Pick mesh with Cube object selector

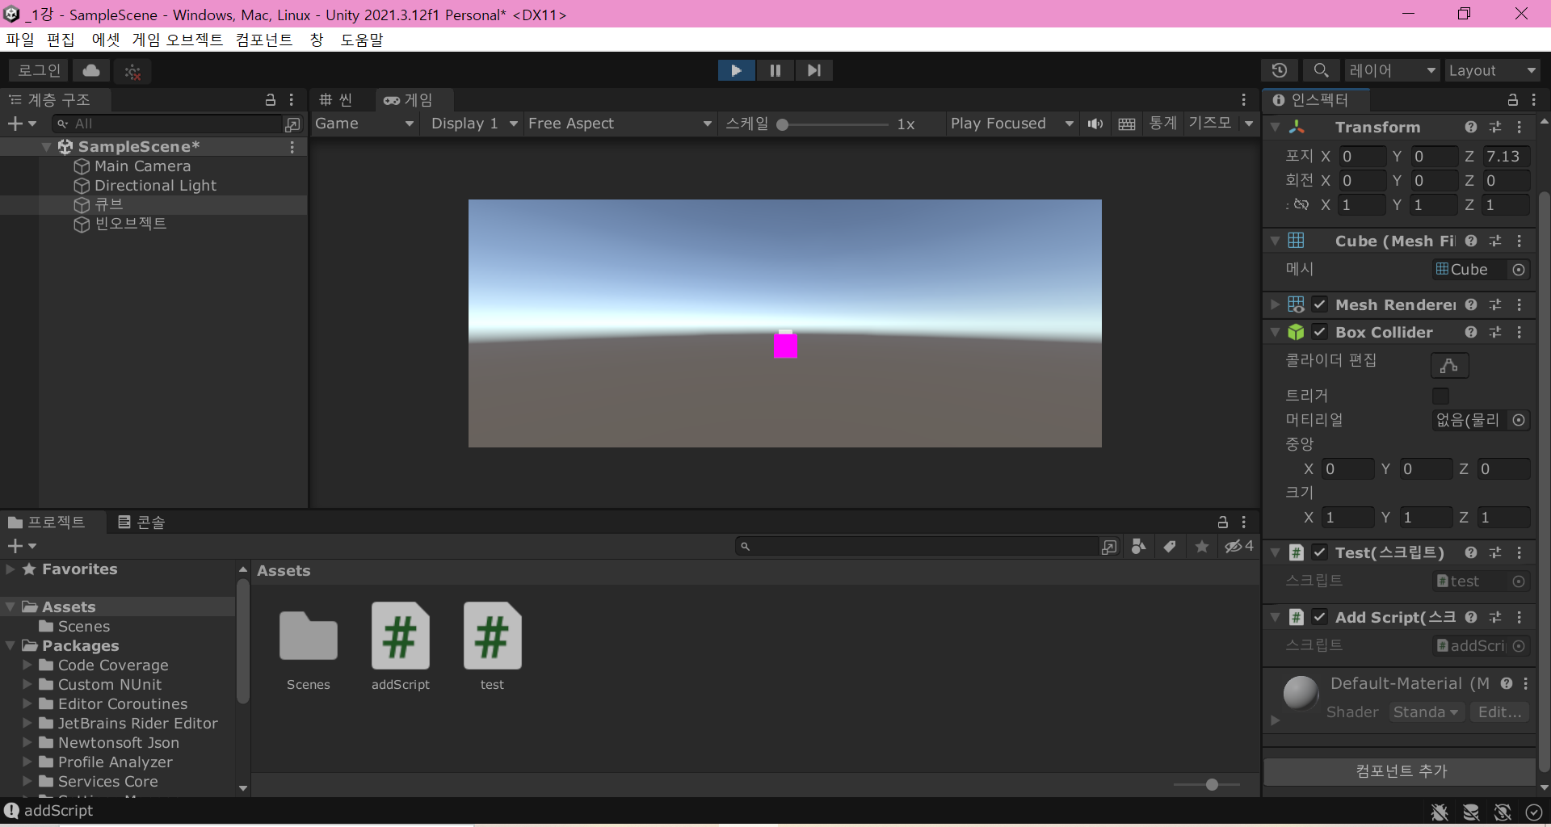tap(1519, 270)
